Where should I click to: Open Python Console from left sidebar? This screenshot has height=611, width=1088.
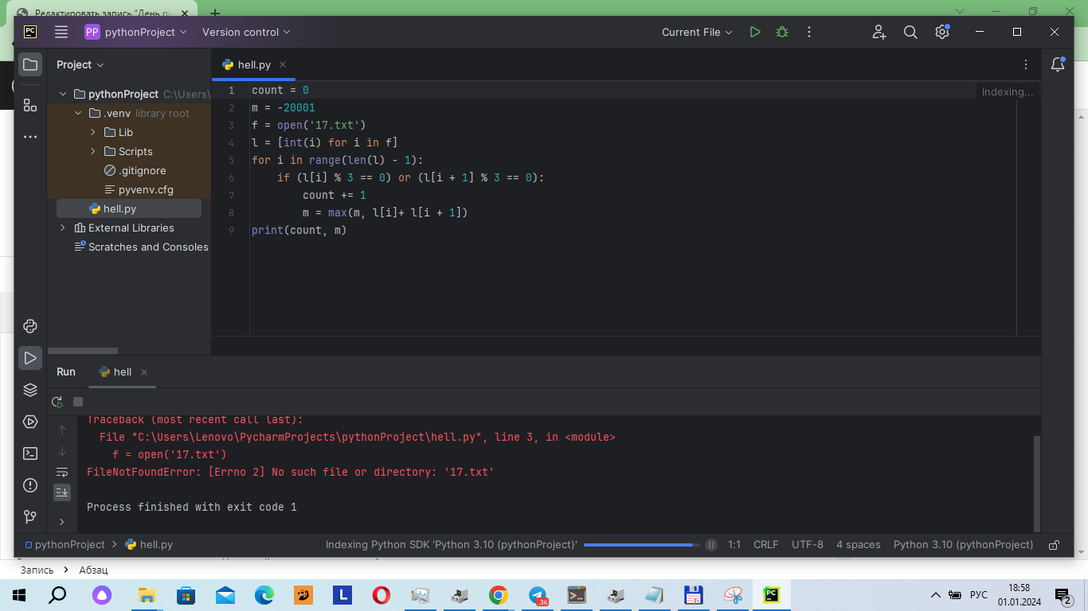30,326
